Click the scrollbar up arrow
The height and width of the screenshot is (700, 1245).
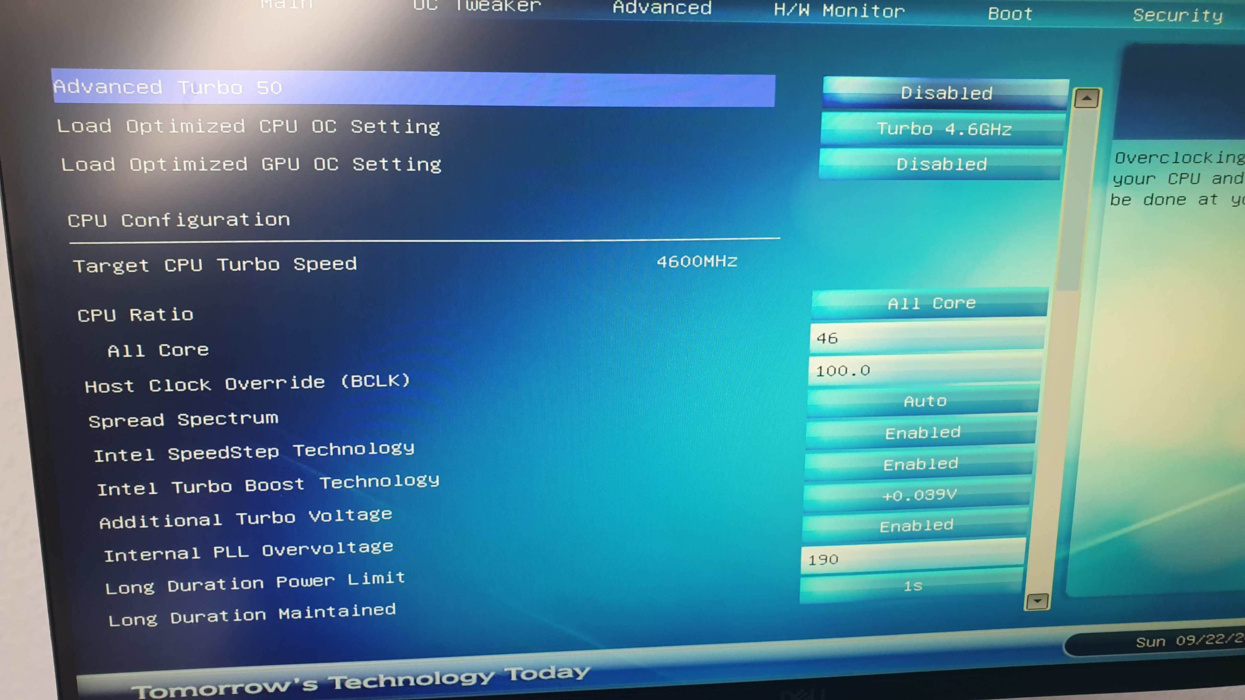pyautogui.click(x=1086, y=99)
